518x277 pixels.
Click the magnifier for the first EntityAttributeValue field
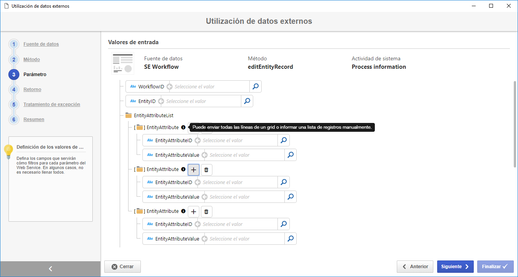tap(291, 155)
